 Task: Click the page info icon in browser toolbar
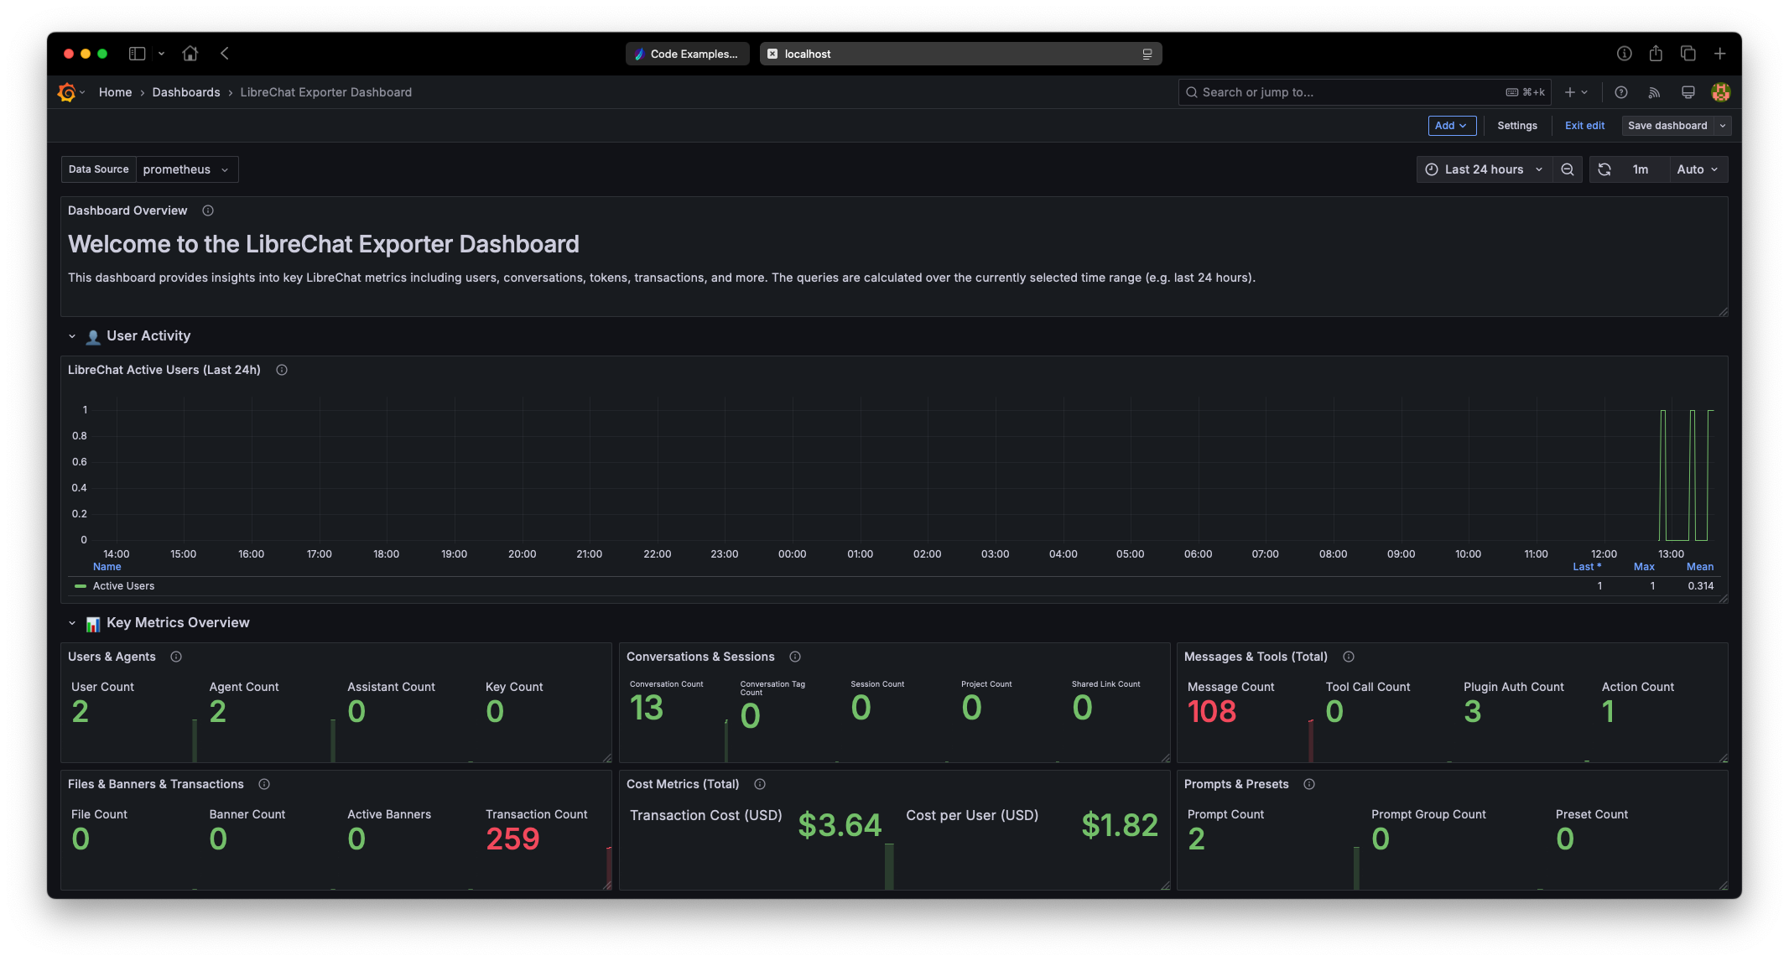click(1625, 54)
